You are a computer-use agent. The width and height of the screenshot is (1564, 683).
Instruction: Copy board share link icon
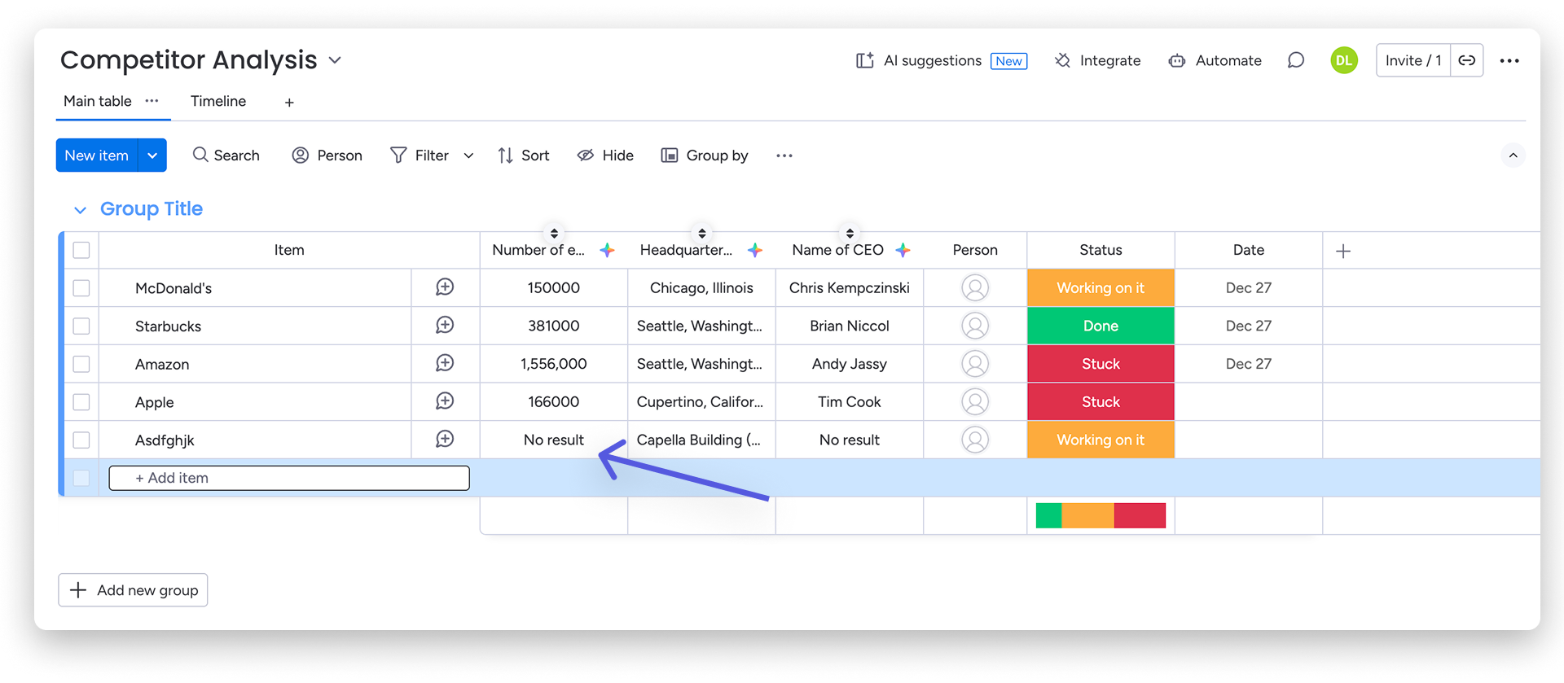[1467, 60]
